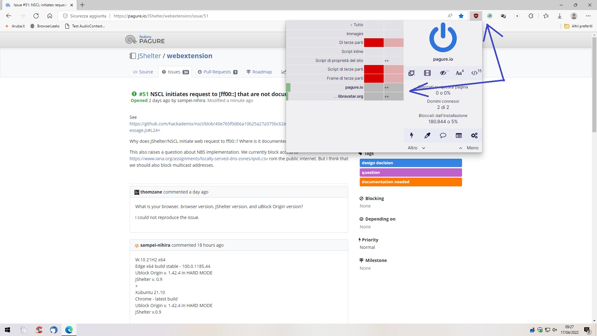The width and height of the screenshot is (597, 336).
Task: Open the uBlock logger list icon
Action: 459,135
